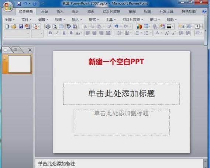Click the Redo arrow in classic toolbar
The height and width of the screenshot is (168, 210).
click(x=126, y=26)
